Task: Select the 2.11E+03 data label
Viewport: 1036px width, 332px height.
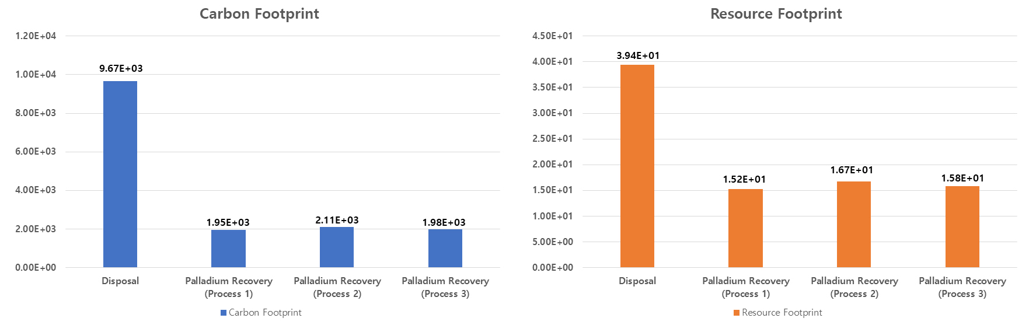Action: pyautogui.click(x=337, y=220)
